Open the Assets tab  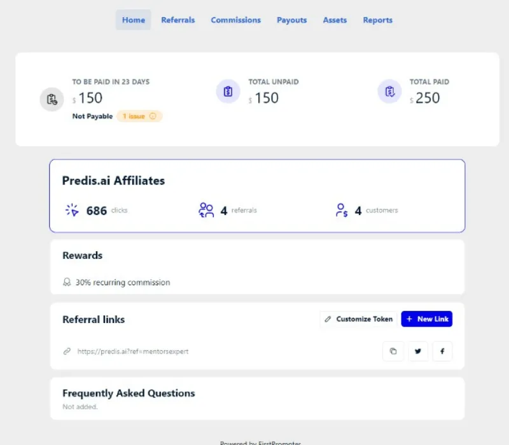(x=335, y=20)
